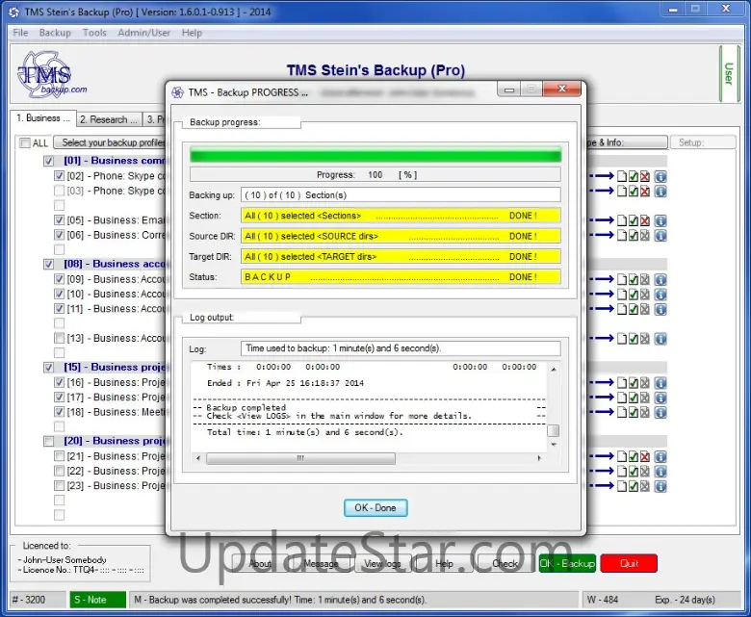Uncheck [02] Phone: Skype checkbox
This screenshot has width=751, height=617.
(x=59, y=176)
